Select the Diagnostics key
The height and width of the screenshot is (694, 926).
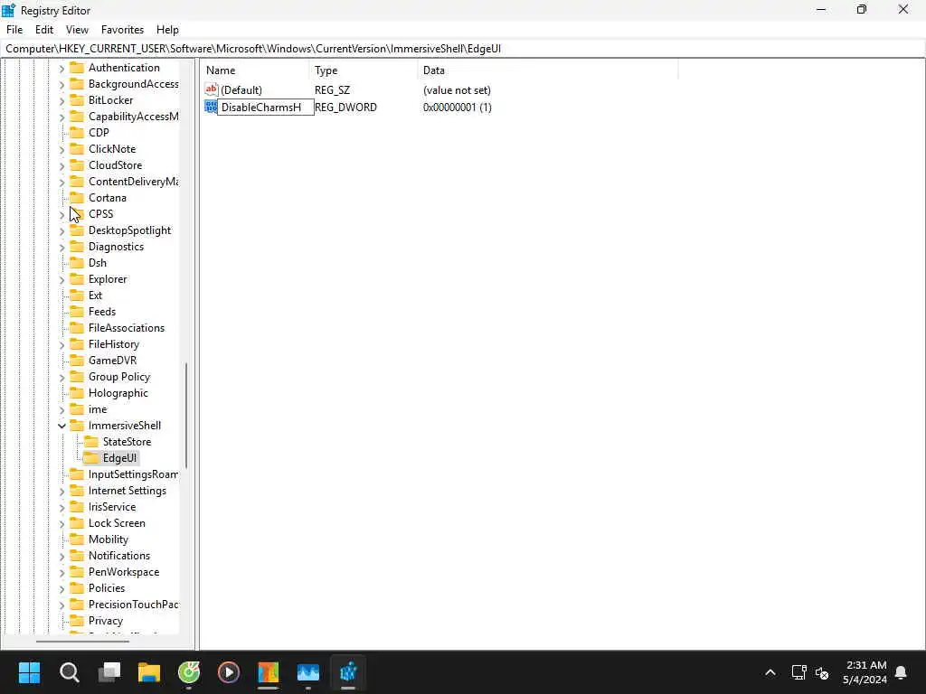point(117,247)
